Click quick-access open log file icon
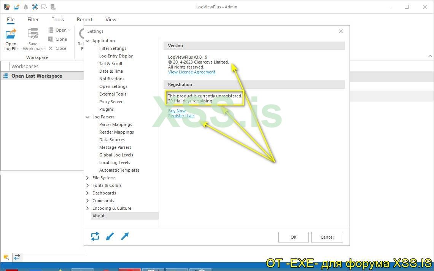 (17, 7)
